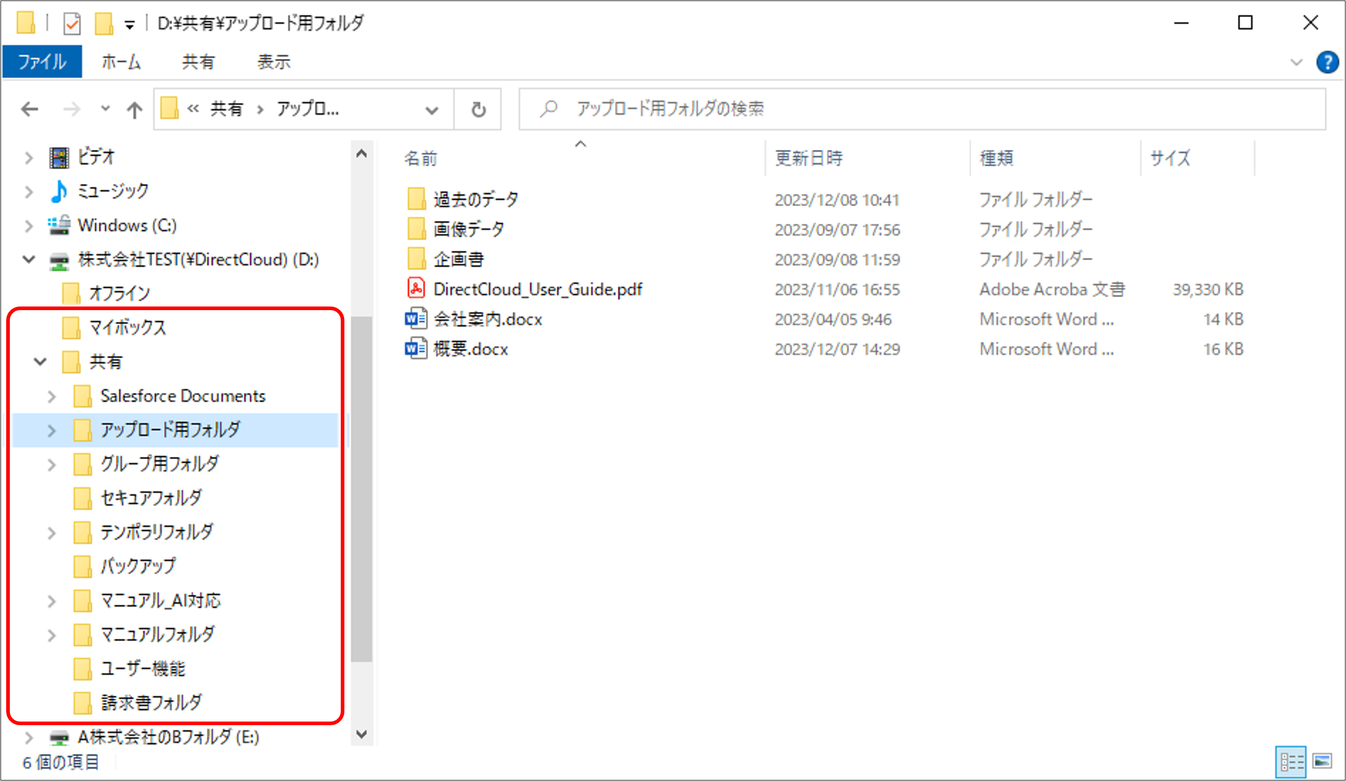
Task: Click the up-arrow to go to parent folder
Action: (x=134, y=109)
